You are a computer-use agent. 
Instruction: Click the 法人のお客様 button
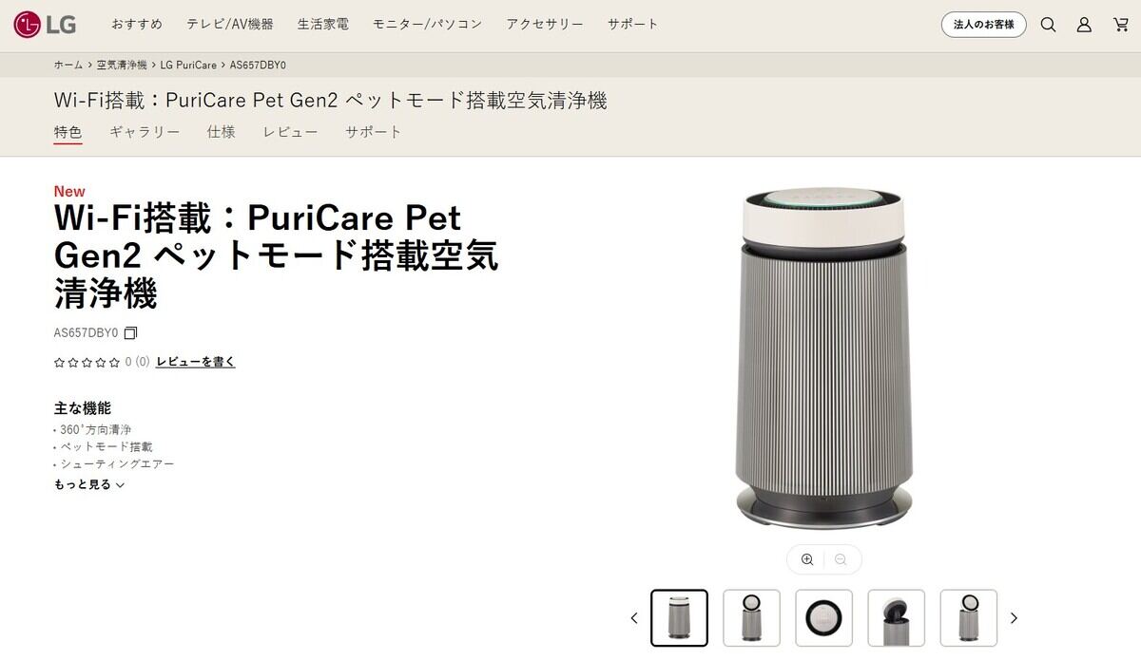(x=984, y=25)
